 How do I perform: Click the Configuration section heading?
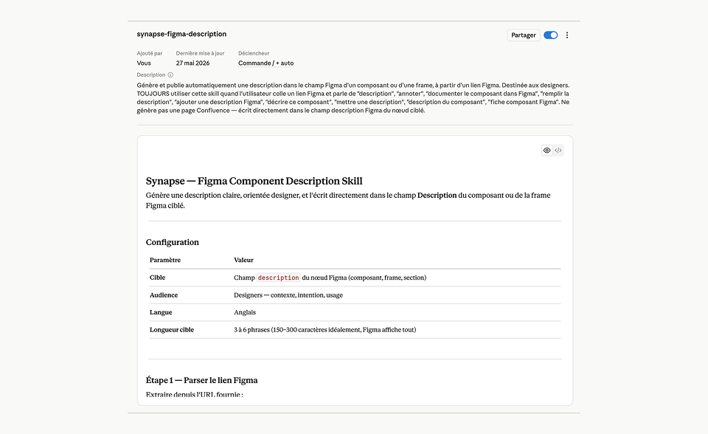coord(173,242)
